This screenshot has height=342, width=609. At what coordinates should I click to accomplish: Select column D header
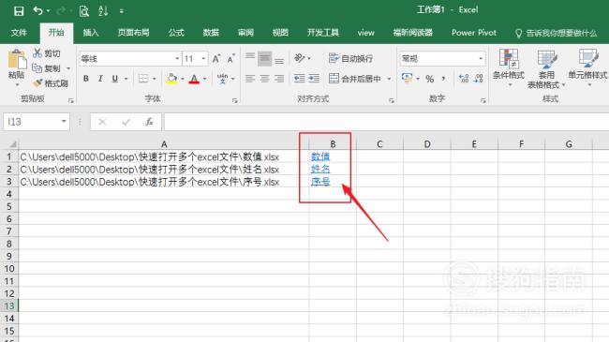tap(427, 144)
